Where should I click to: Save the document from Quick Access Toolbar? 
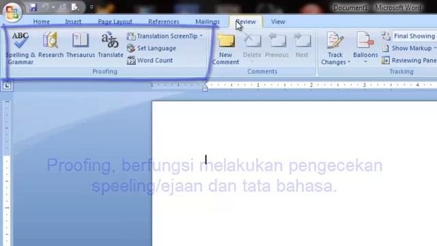(x=33, y=8)
